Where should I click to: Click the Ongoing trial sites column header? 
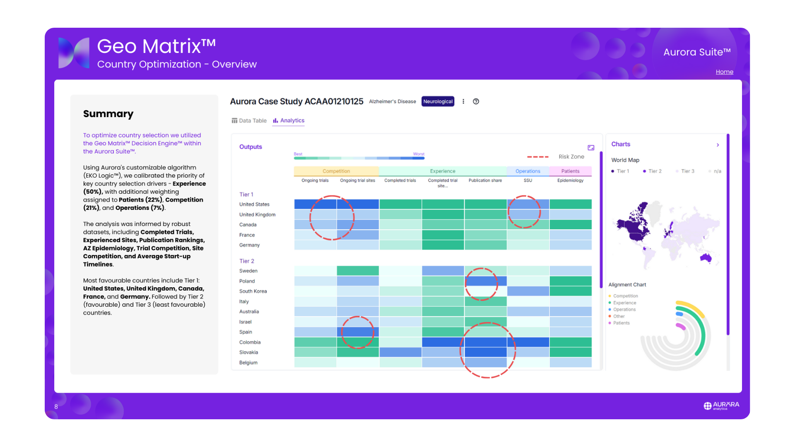tap(358, 180)
